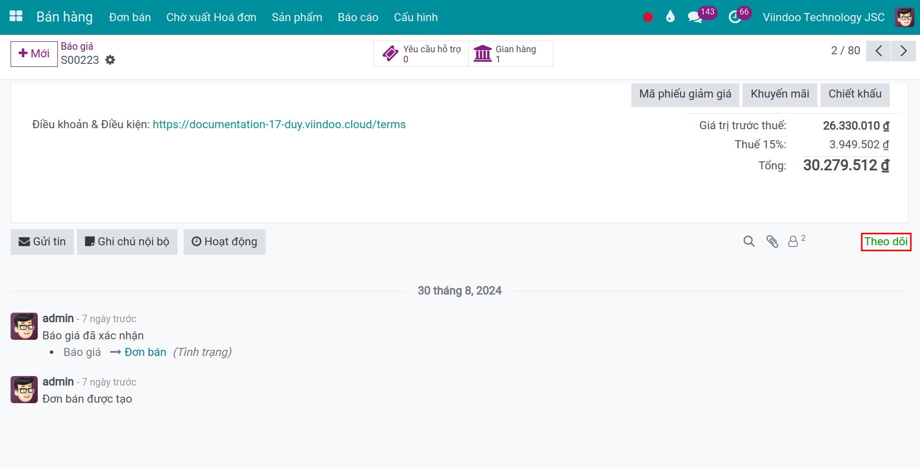Click the Khuyến mãi button
Screen dimensions: 920x468
(x=780, y=94)
